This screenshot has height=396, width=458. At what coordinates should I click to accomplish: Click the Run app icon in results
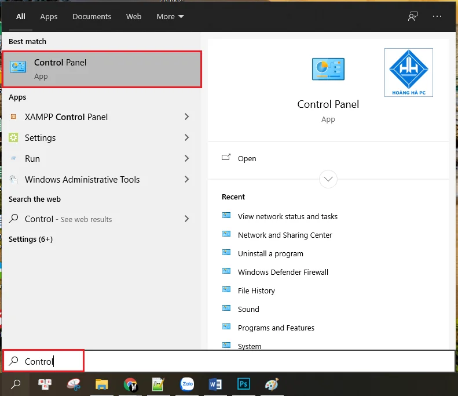[x=13, y=158]
